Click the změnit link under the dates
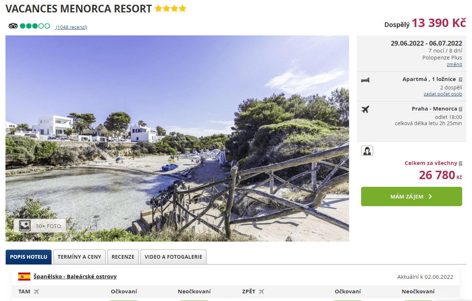The image size is (472, 301). (x=454, y=65)
